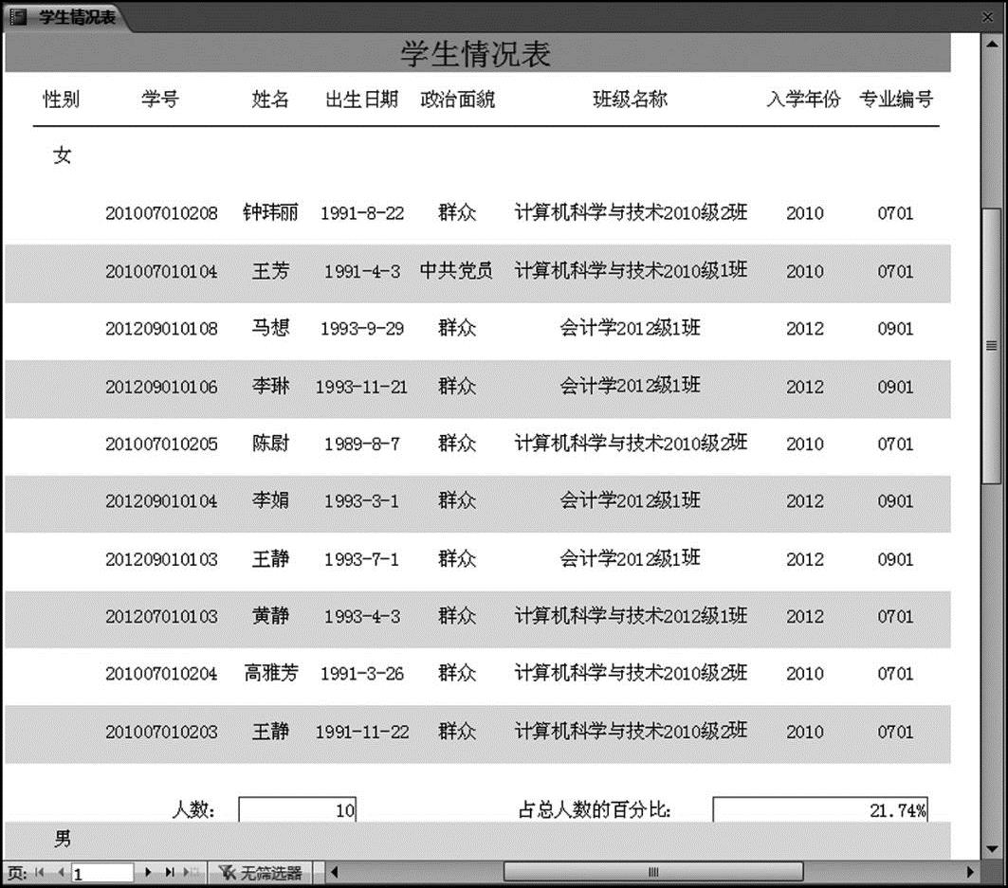The width and height of the screenshot is (1008, 888).
Task: Click the 出生日期 column header
Action: pyautogui.click(x=362, y=99)
